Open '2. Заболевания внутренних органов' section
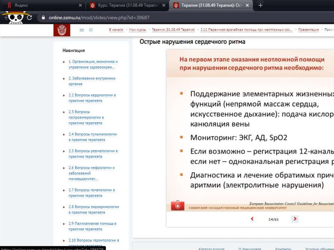Screen dimensions: 334x250 tap(92, 81)
